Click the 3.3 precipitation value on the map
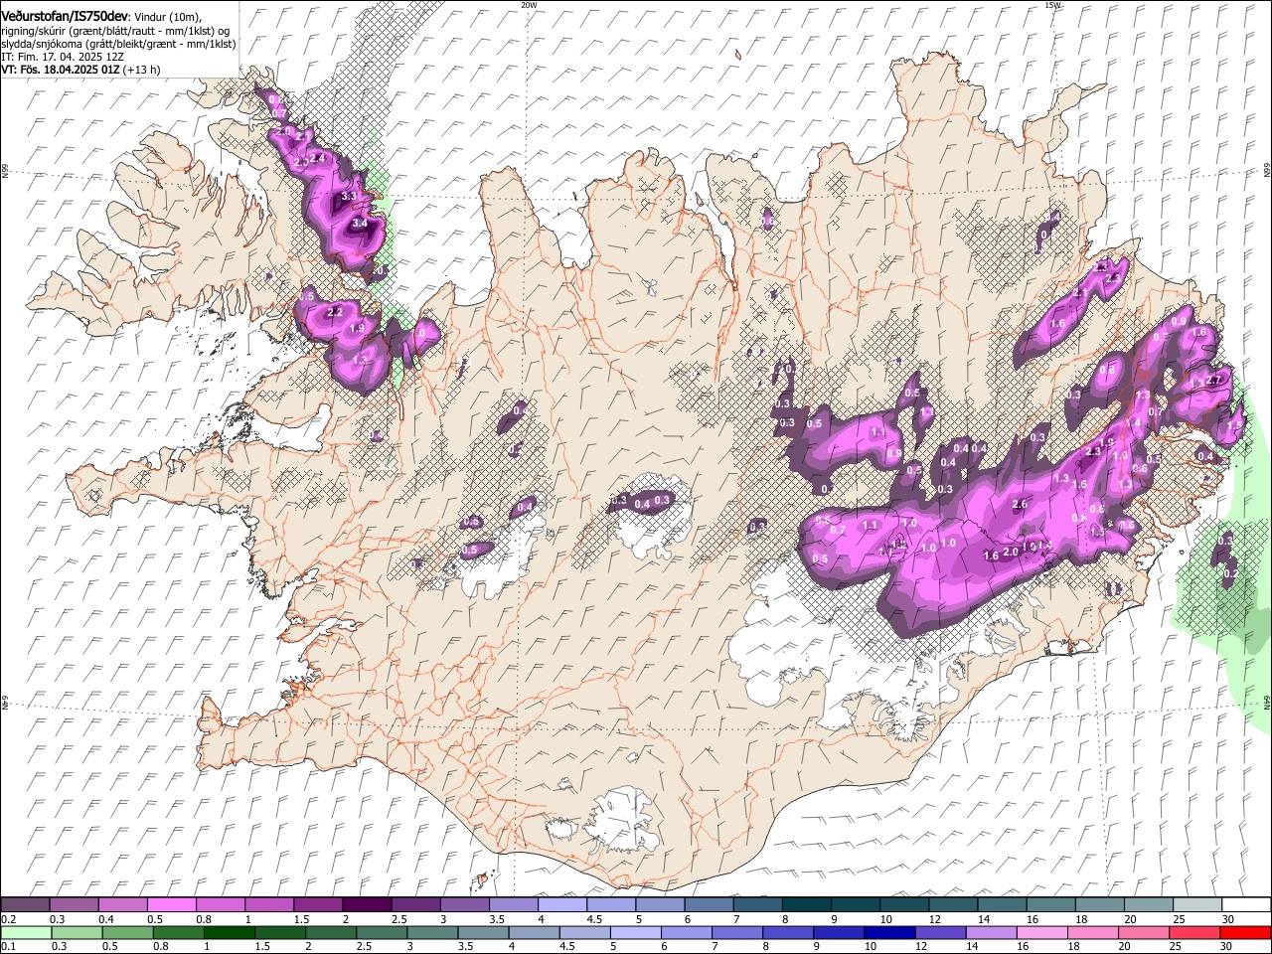1272x954 pixels. click(x=348, y=197)
